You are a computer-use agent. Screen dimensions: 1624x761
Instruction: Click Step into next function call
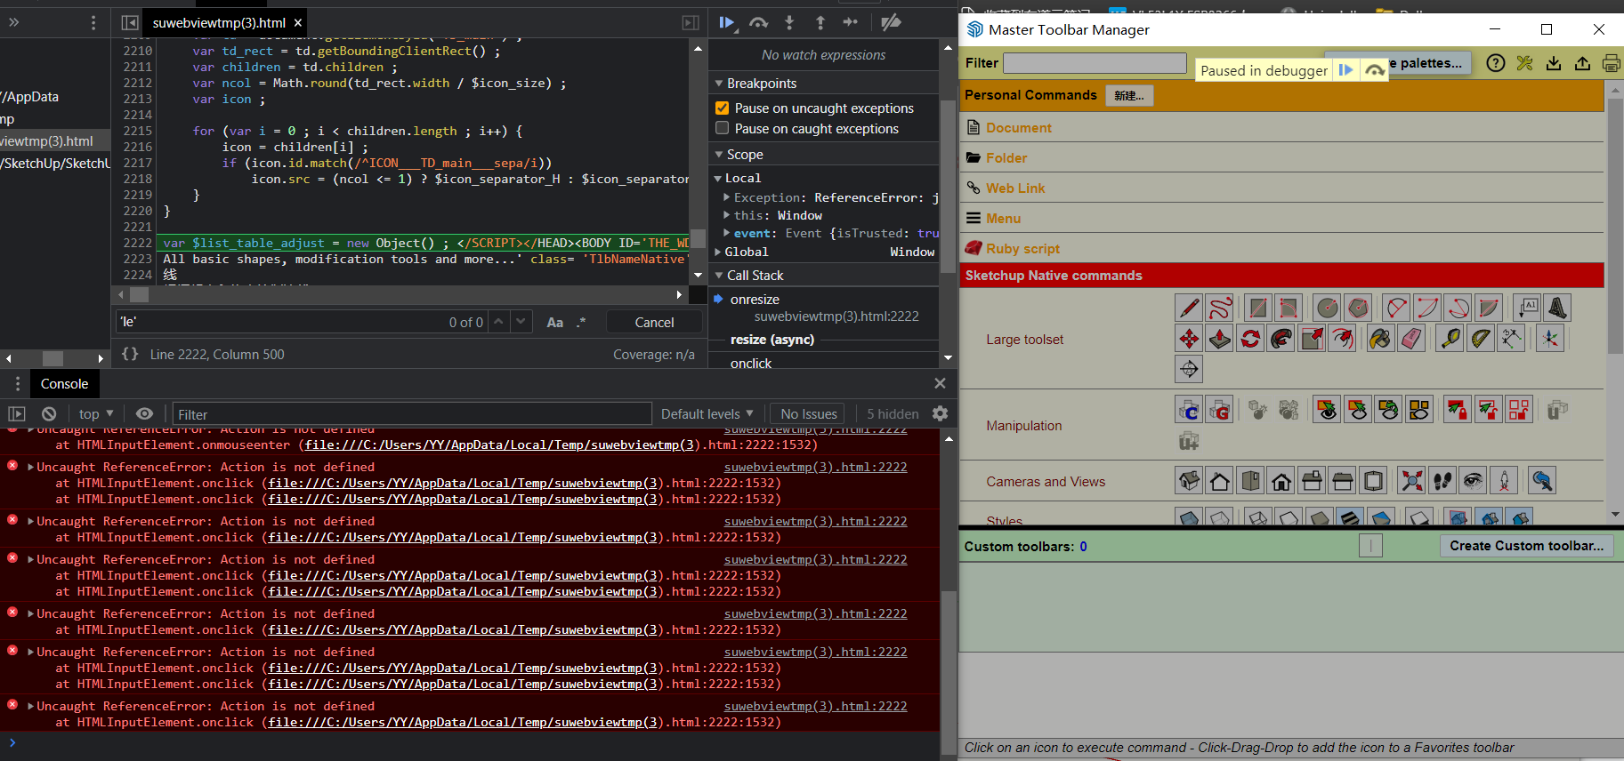click(789, 22)
